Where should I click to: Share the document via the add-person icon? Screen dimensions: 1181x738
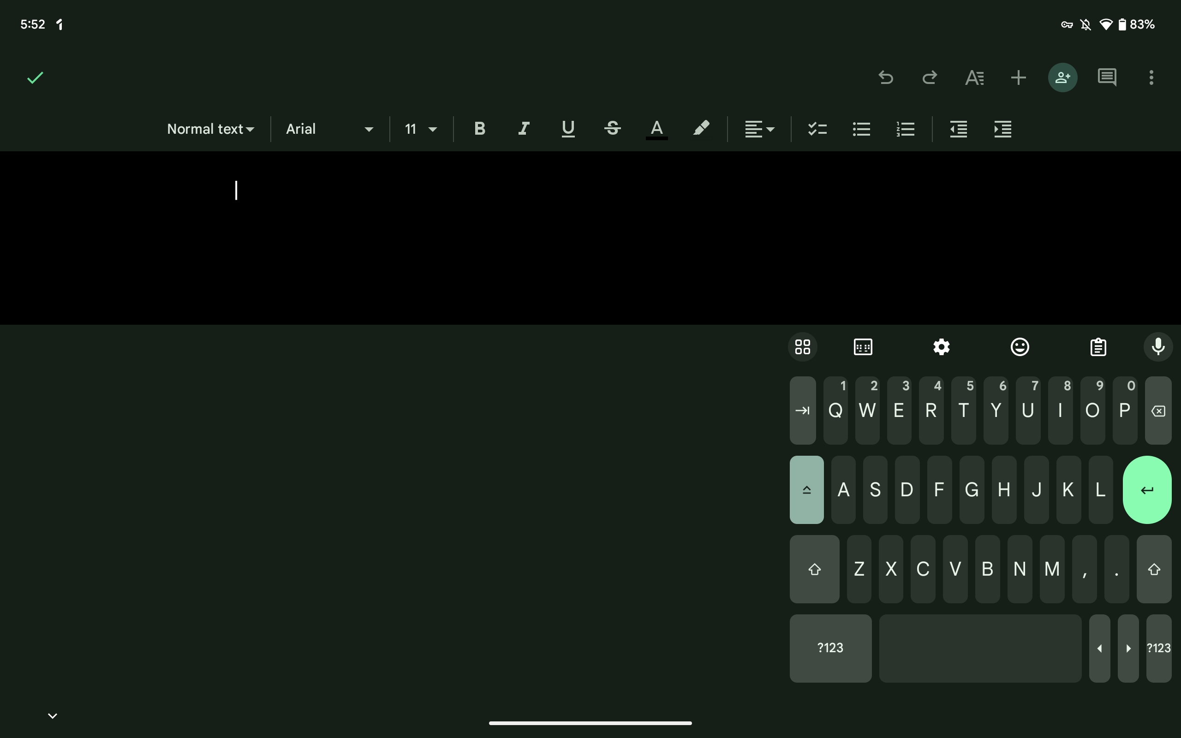click(x=1062, y=77)
